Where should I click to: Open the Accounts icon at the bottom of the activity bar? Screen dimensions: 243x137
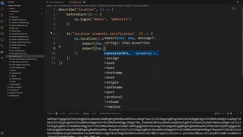tap(2, 133)
